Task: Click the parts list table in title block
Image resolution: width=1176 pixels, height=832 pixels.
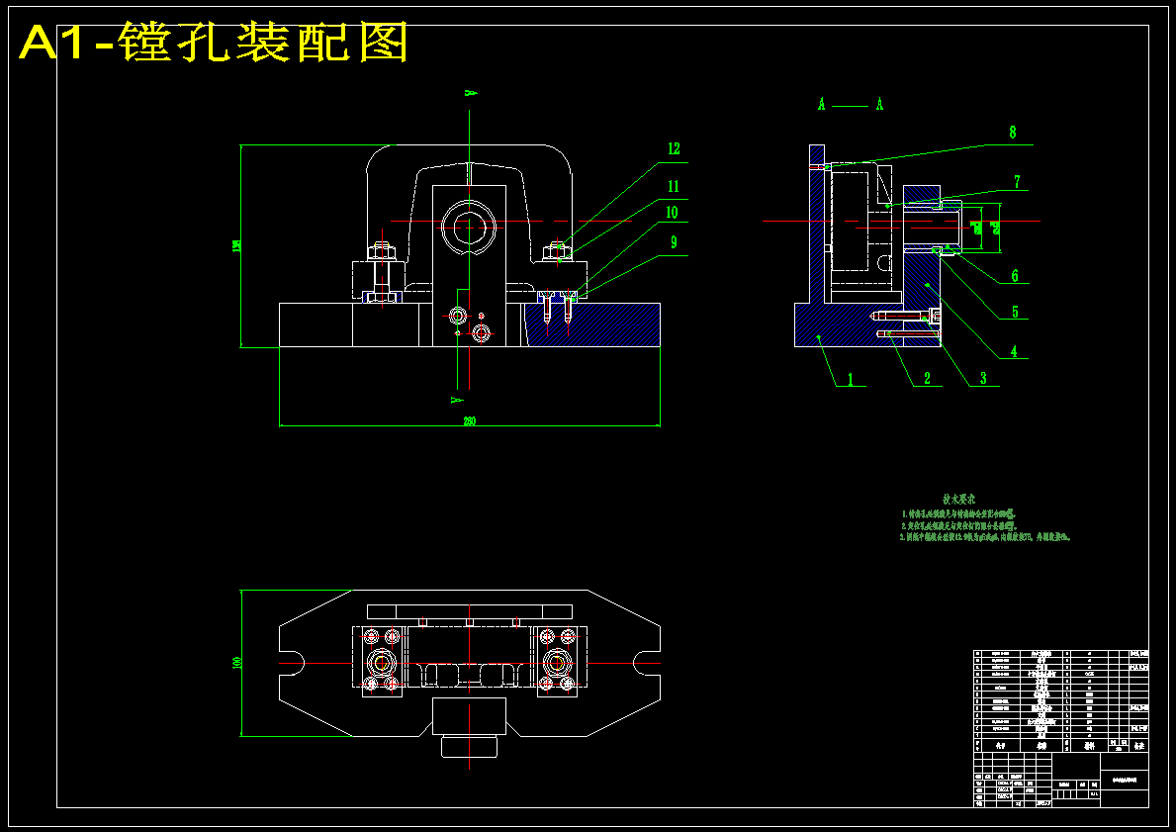Action: click(1061, 701)
